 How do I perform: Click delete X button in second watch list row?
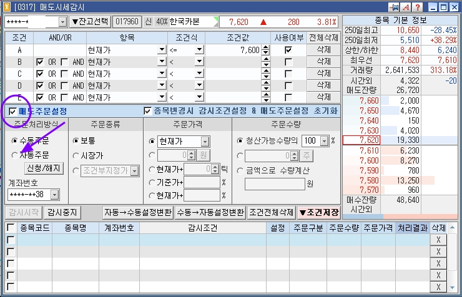pos(438,251)
